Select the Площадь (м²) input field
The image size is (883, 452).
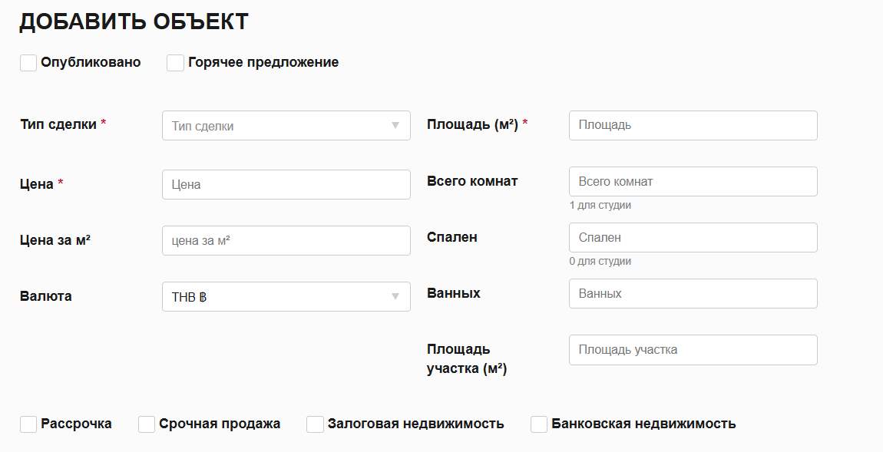tap(693, 125)
